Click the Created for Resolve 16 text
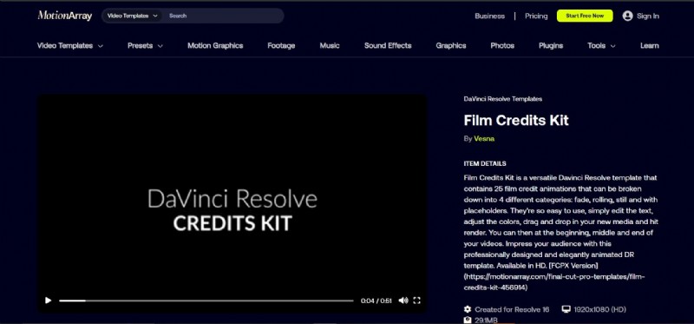This screenshot has height=324, width=694. tap(512, 309)
